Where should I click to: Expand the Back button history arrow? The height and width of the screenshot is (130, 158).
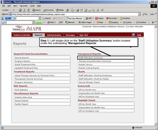tap(11, 10)
